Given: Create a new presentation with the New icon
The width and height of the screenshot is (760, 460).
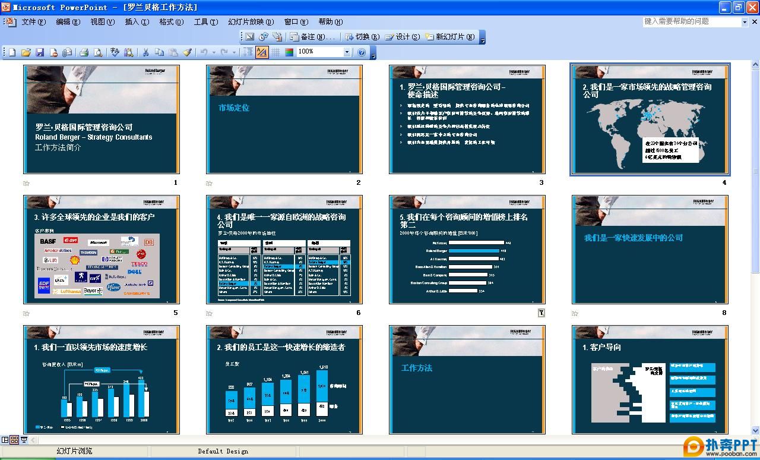Looking at the screenshot, I should tap(12, 52).
